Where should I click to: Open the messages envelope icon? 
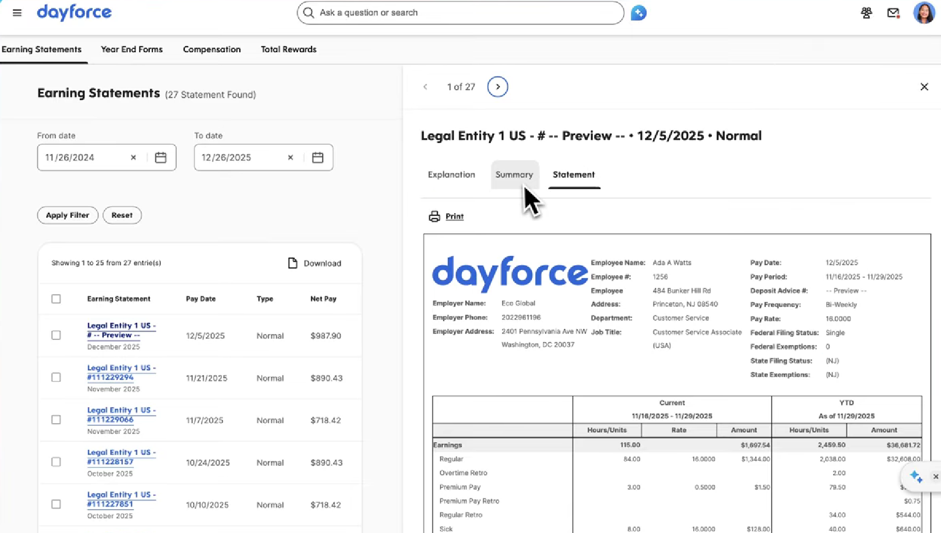pyautogui.click(x=893, y=13)
